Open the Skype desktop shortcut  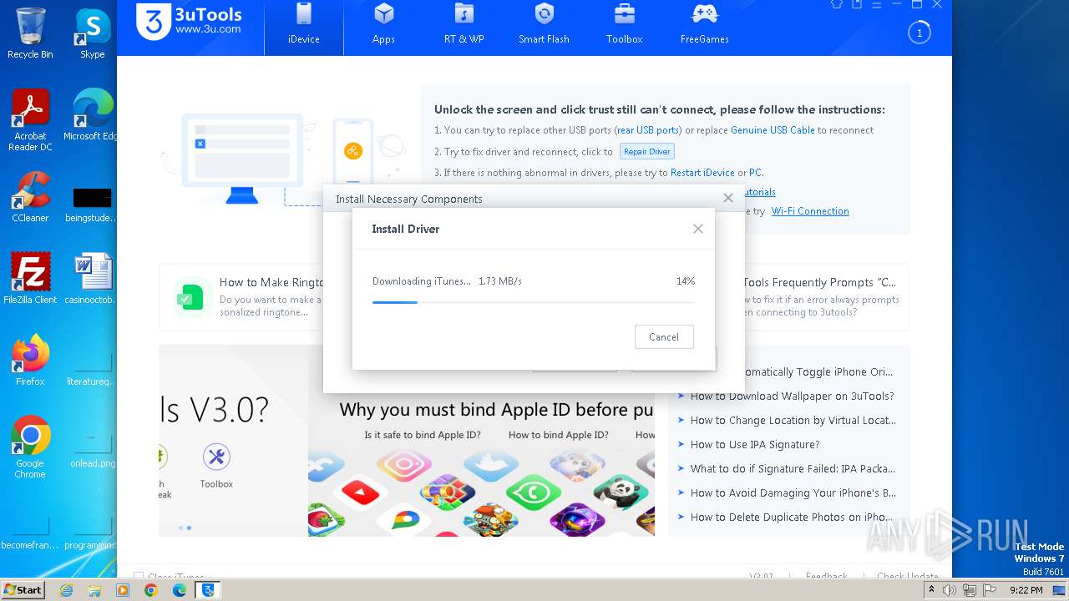coord(92,33)
